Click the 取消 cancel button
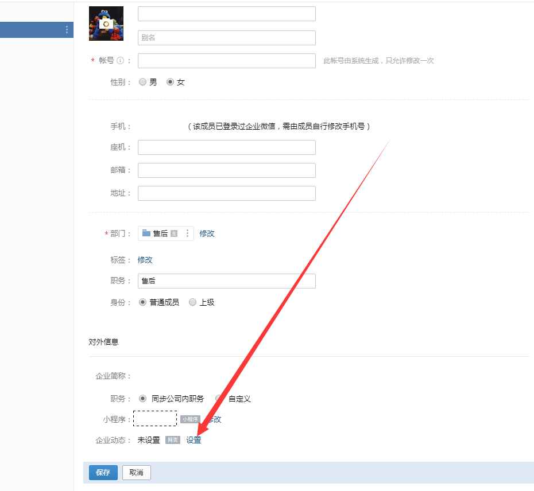The height and width of the screenshot is (491, 534). point(136,472)
